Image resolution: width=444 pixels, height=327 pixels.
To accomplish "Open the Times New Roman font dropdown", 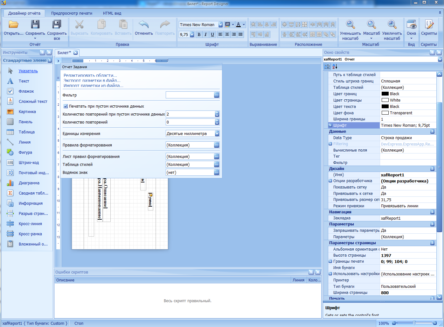I will [220, 25].
